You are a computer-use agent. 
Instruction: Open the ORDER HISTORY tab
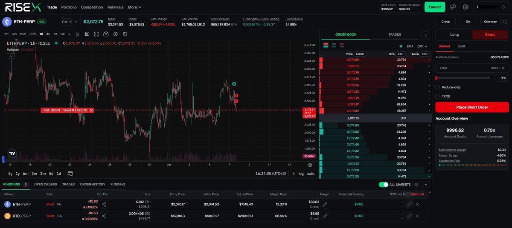pyautogui.click(x=93, y=184)
